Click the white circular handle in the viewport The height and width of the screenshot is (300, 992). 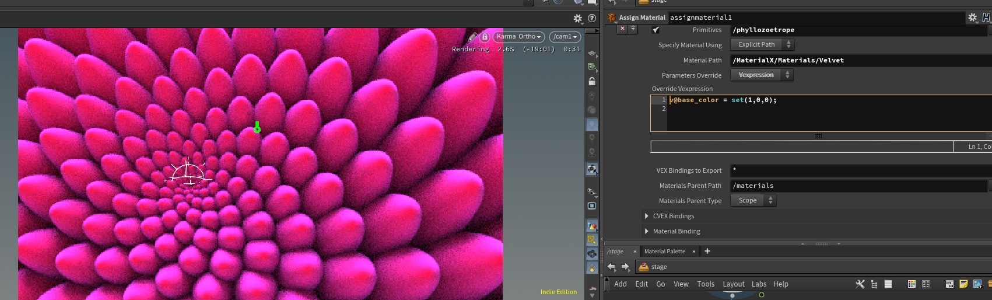[x=188, y=173]
